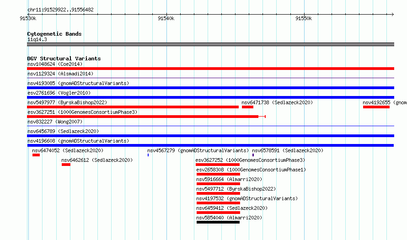Click the nsv1048624 (Coe2014) red variant bar
407x240 pixels.
click(210, 69)
